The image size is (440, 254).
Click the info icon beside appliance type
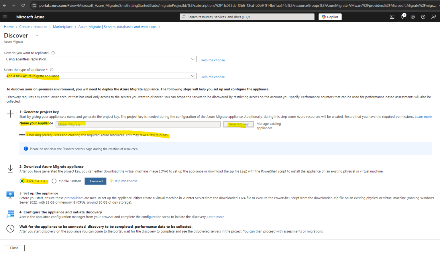(52, 70)
